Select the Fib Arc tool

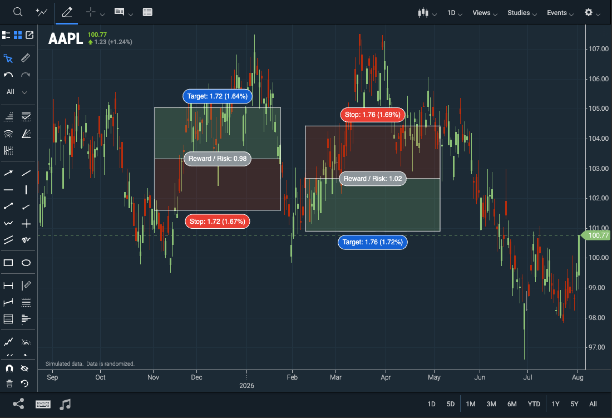[x=8, y=134]
